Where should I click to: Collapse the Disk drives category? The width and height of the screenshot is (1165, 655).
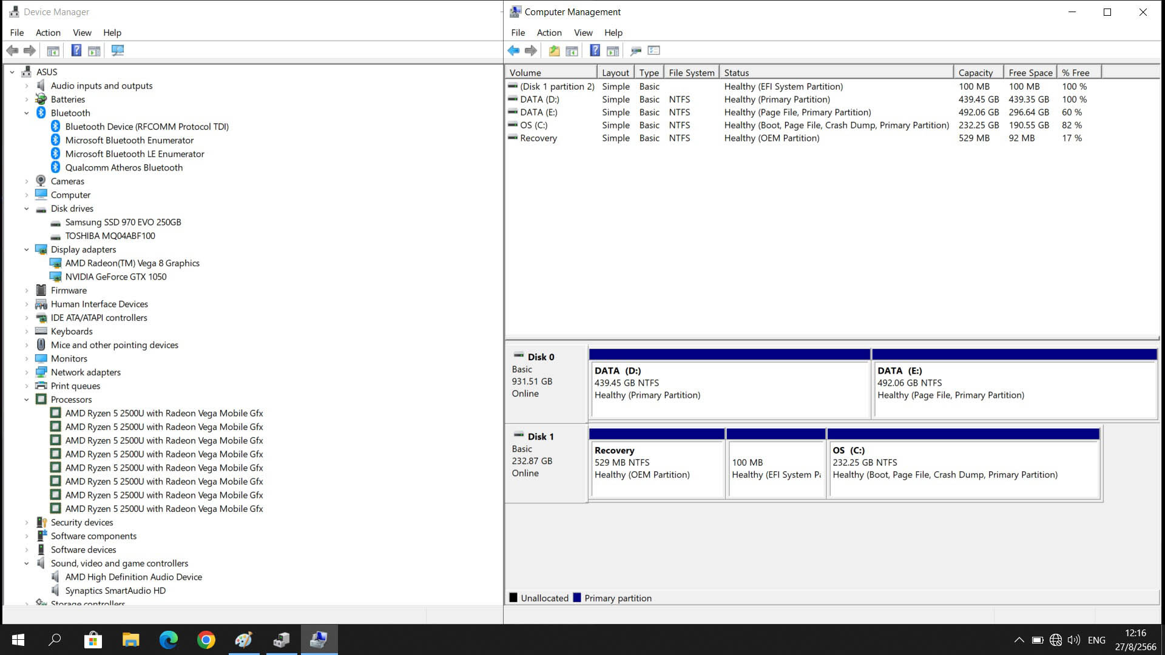click(x=27, y=209)
